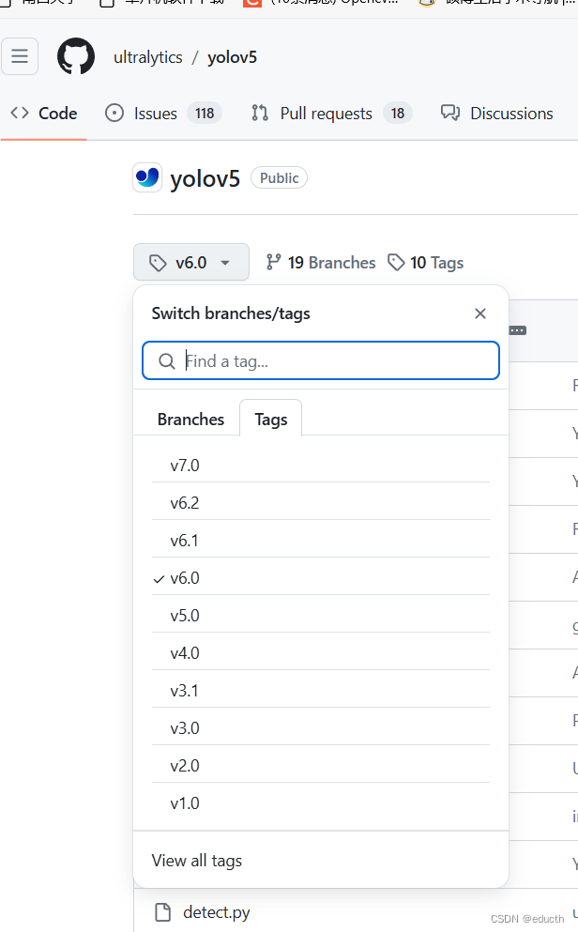Open the Discussions tab
Viewport: 578px width, 932px height.
496,113
